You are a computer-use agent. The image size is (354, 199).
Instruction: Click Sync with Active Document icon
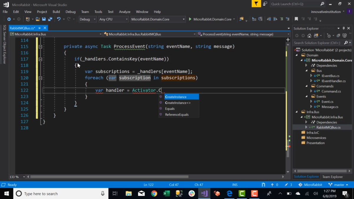(x=316, y=36)
